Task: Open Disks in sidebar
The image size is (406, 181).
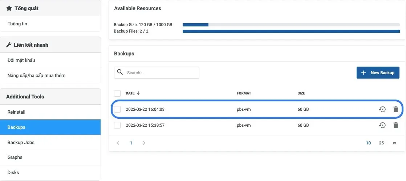Action: [x=50, y=173]
